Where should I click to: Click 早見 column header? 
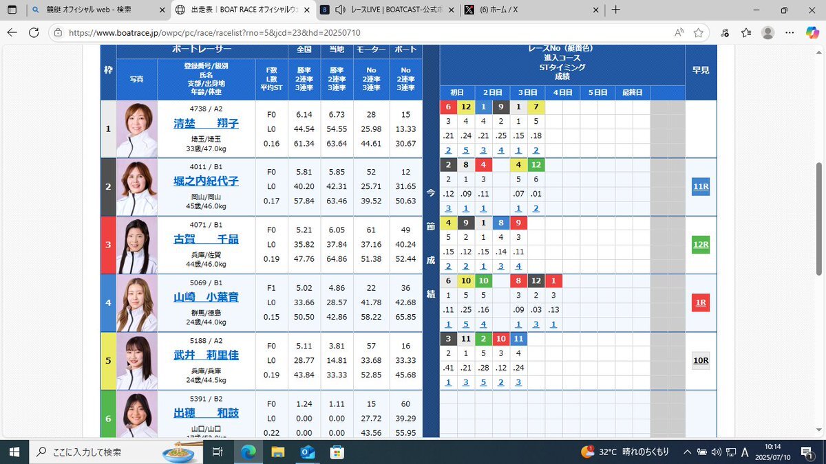pyautogui.click(x=700, y=70)
